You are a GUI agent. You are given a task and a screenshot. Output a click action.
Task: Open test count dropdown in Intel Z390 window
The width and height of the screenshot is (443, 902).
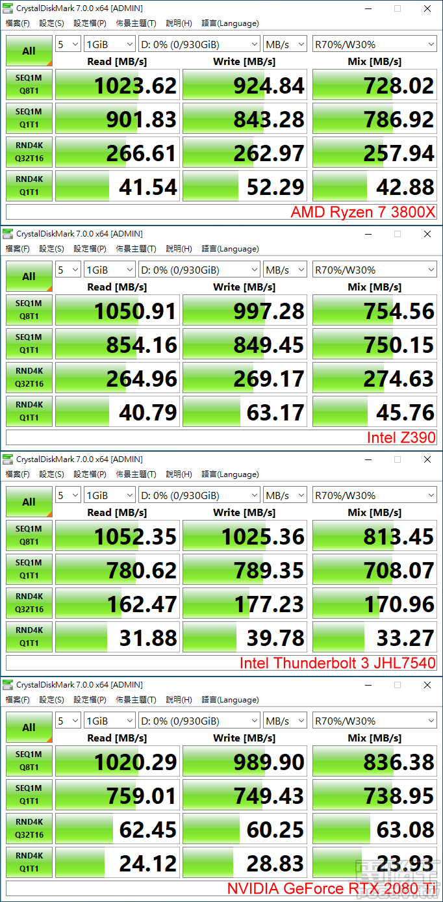point(68,270)
